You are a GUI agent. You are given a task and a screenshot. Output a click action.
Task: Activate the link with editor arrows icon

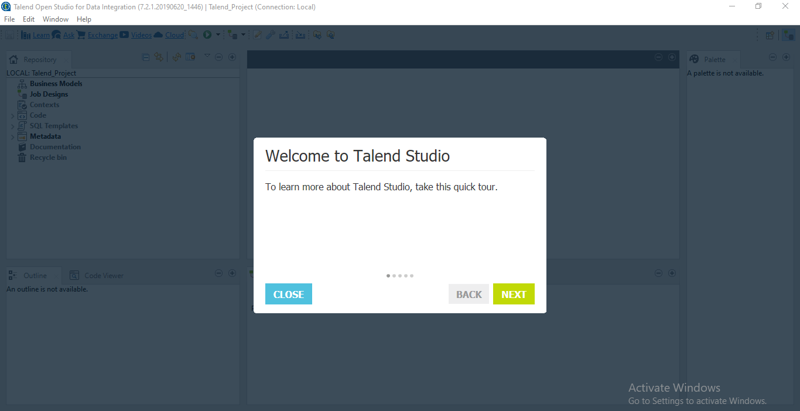[159, 57]
